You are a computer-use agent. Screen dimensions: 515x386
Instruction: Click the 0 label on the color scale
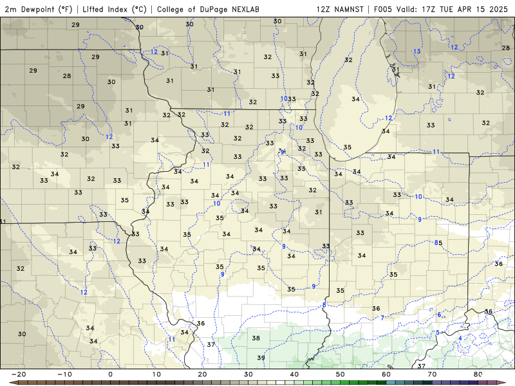[110, 374]
